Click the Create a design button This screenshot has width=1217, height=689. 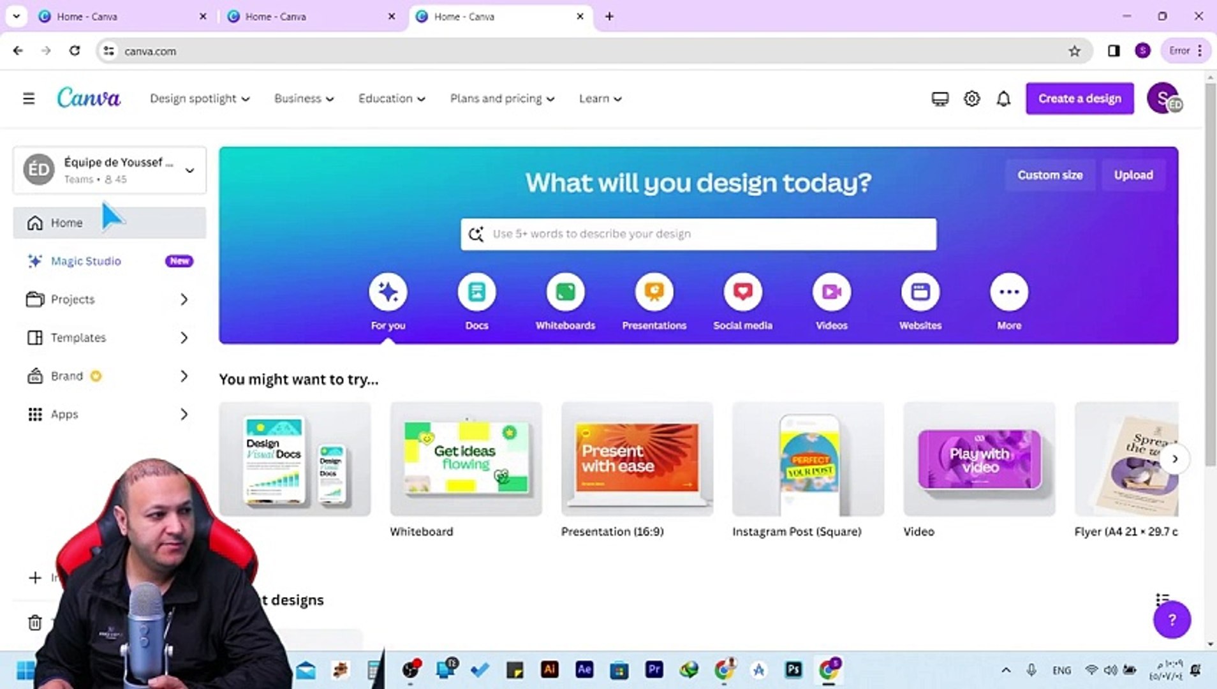pyautogui.click(x=1079, y=98)
